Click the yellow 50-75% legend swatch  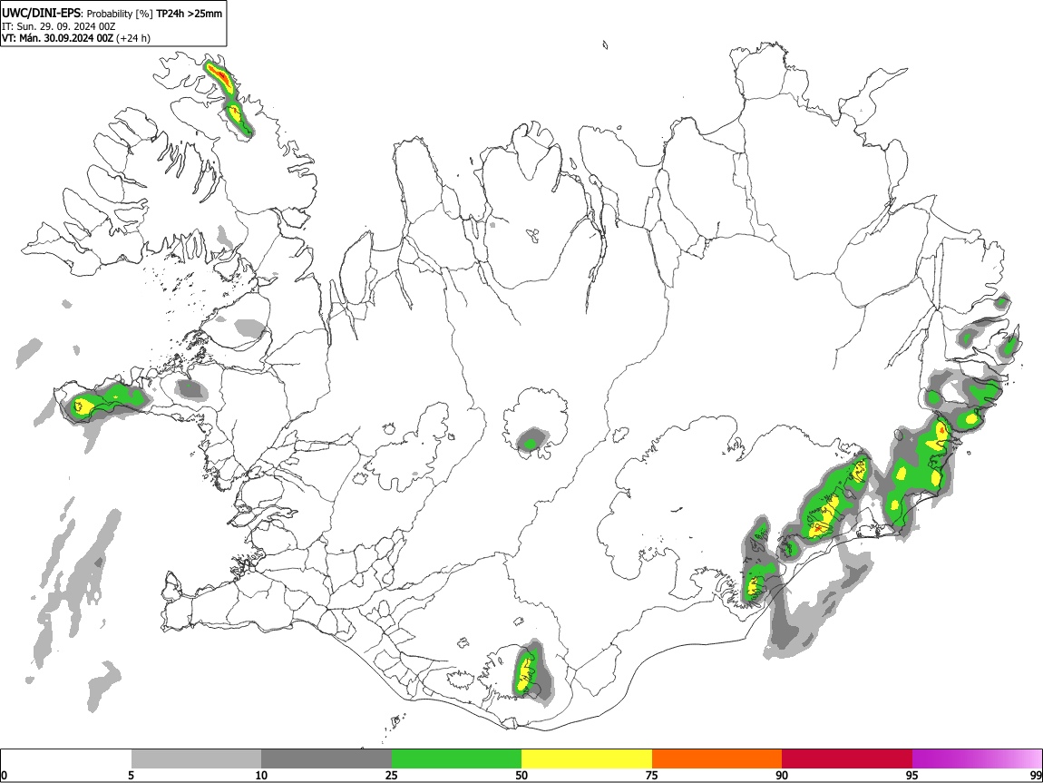587,759
